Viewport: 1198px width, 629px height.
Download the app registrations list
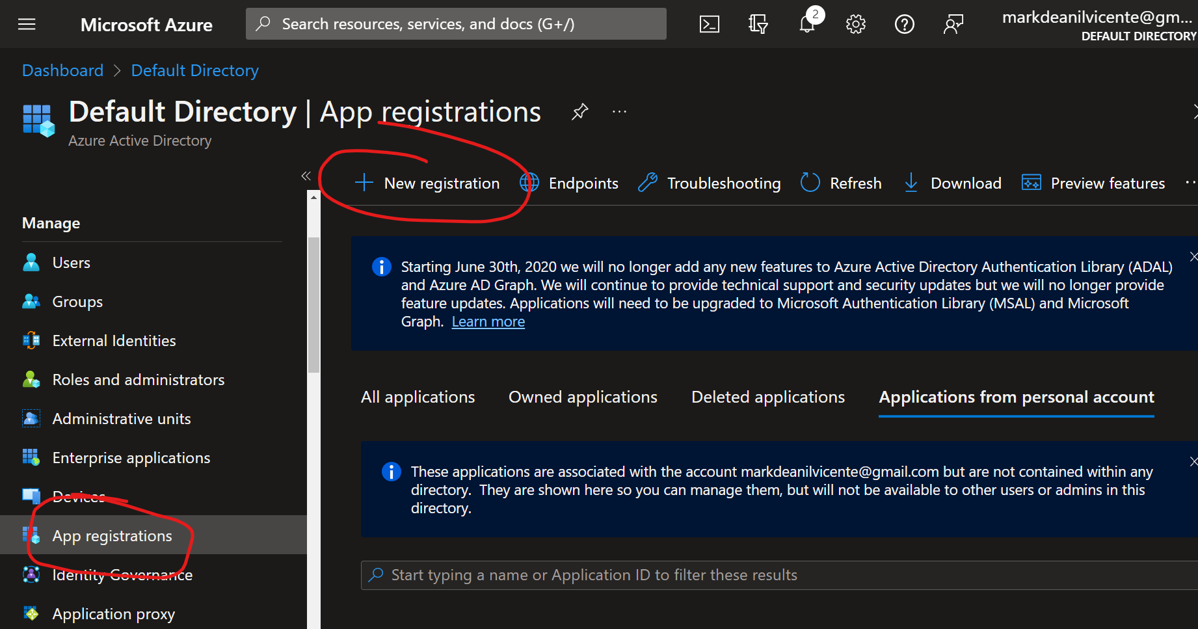[x=952, y=183]
